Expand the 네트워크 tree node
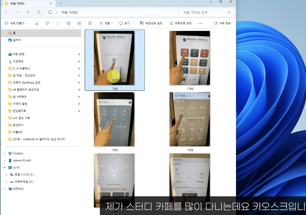 coord(4,189)
